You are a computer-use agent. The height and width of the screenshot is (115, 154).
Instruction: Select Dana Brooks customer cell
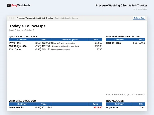(16, 107)
